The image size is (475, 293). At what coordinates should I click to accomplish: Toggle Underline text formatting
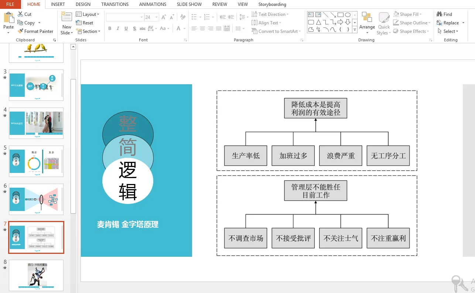tap(126, 28)
